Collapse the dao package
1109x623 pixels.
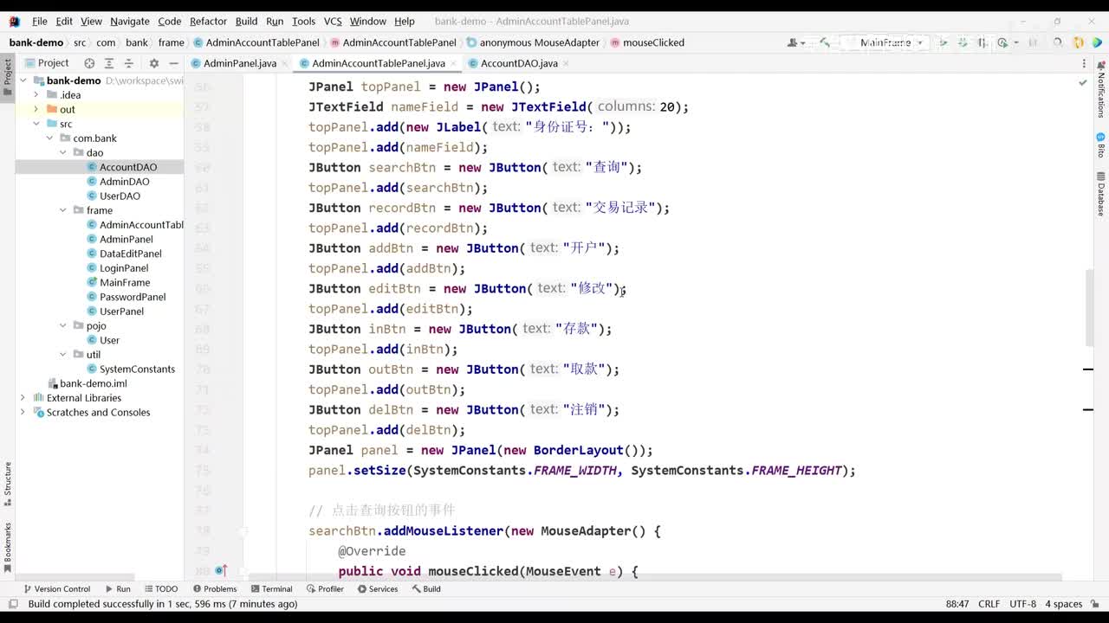[62, 152]
